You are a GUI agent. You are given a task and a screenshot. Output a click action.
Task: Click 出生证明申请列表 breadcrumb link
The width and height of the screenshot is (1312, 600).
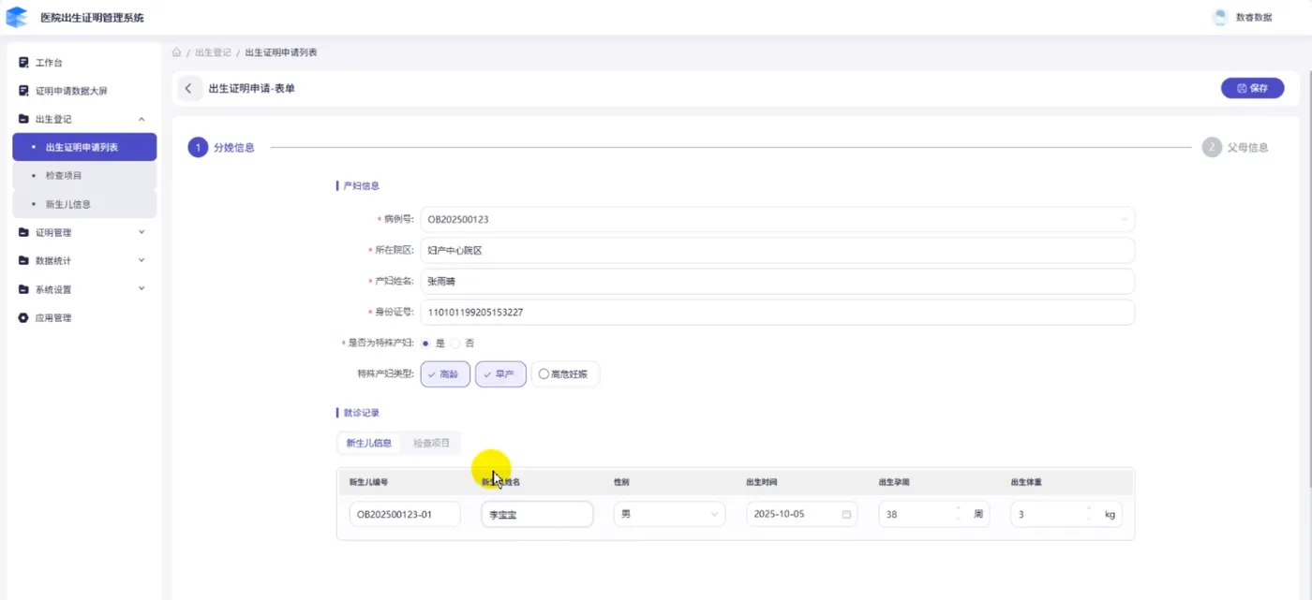point(281,52)
